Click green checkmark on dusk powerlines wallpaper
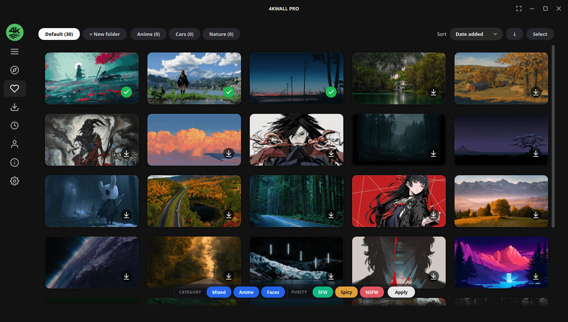 (331, 92)
